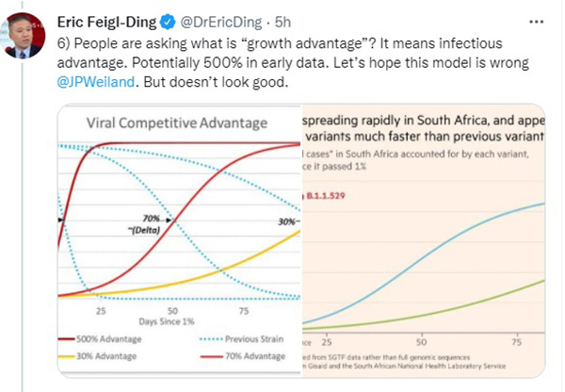Click the tweet body text
Screen dimensions: 565x392
pos(282,61)
